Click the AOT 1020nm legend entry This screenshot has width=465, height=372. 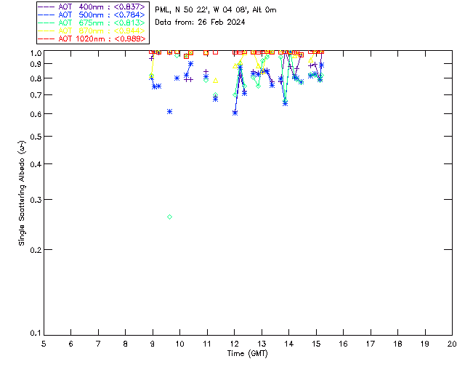[x=92, y=39]
